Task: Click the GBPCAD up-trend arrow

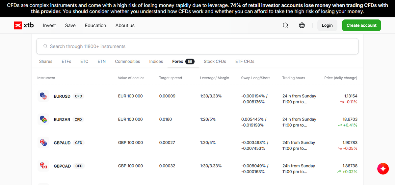Action: (x=339, y=172)
